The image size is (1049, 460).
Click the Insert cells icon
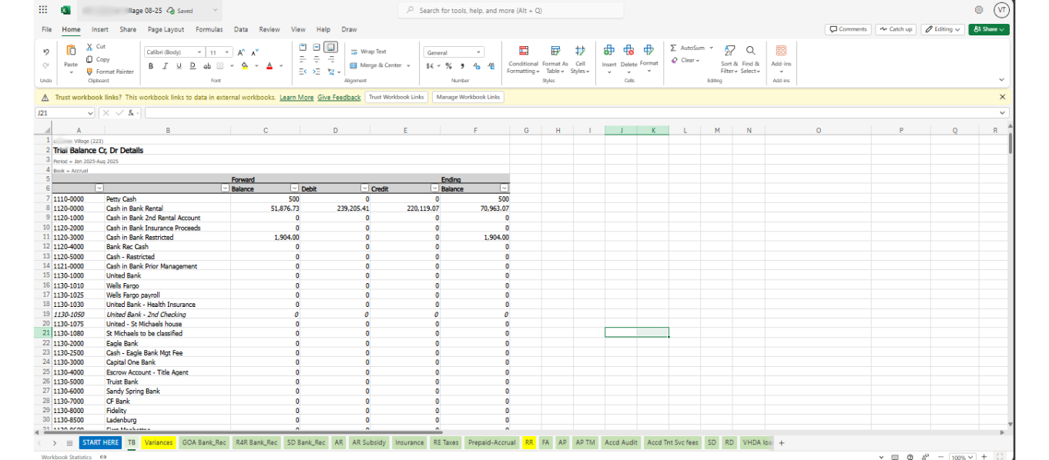(608, 51)
